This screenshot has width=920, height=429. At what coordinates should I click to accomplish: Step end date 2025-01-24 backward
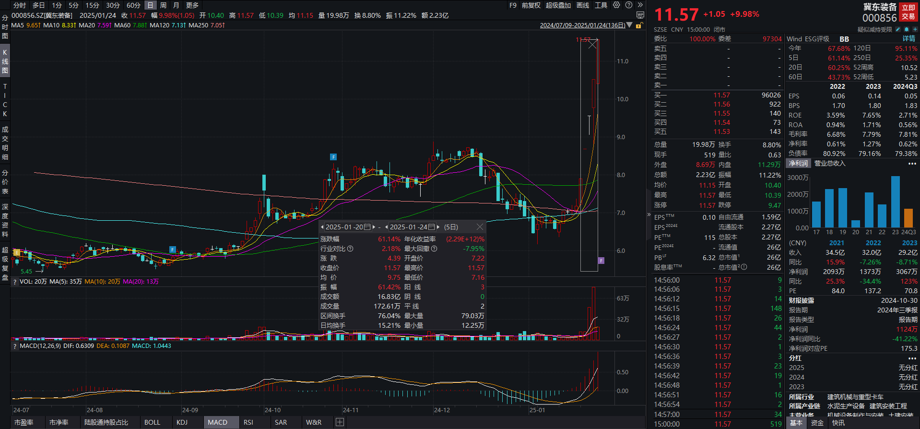coord(387,227)
